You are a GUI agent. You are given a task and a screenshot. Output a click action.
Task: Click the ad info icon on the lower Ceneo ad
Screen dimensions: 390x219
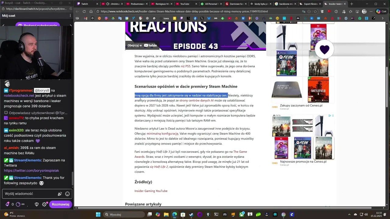click(330, 116)
